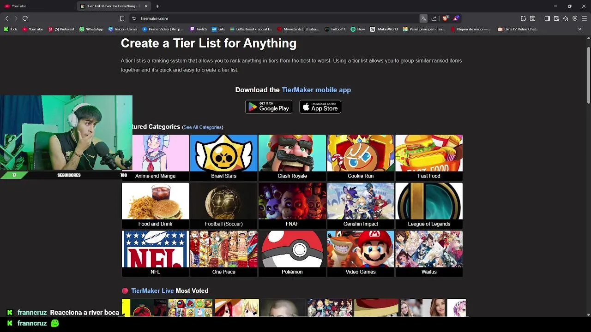The width and height of the screenshot is (591, 332).
Task: Click the TierMaker Live link
Action: pyautogui.click(x=152, y=291)
